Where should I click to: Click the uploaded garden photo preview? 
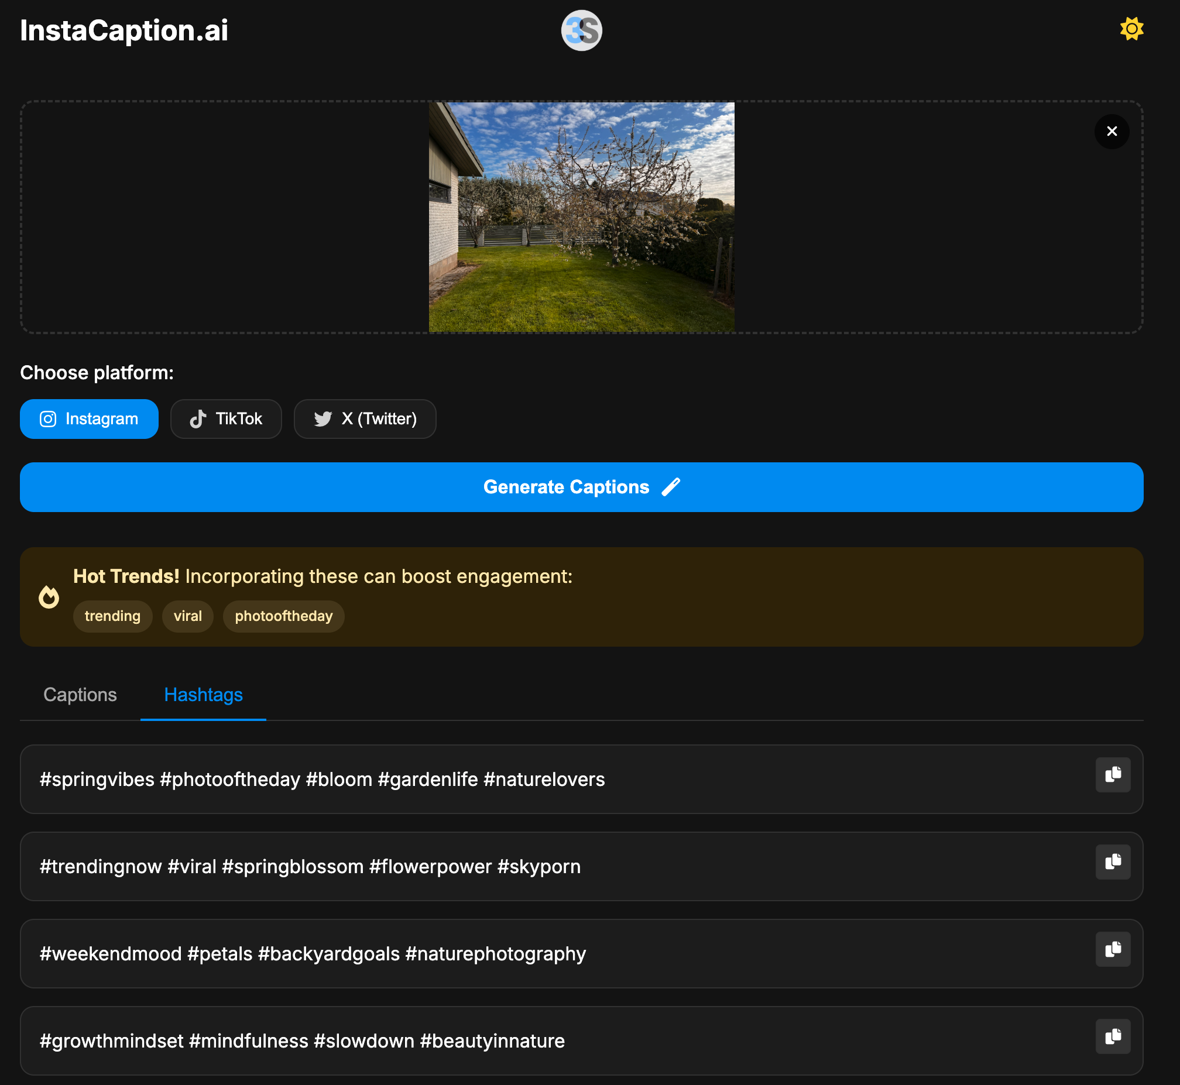point(581,217)
